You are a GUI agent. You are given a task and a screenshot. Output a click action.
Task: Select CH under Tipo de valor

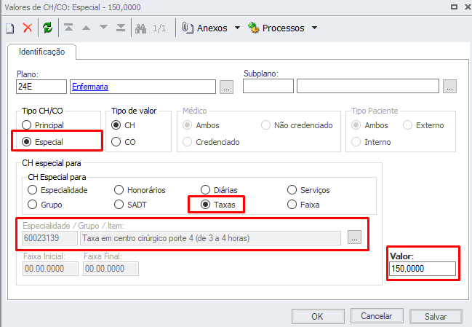click(116, 125)
